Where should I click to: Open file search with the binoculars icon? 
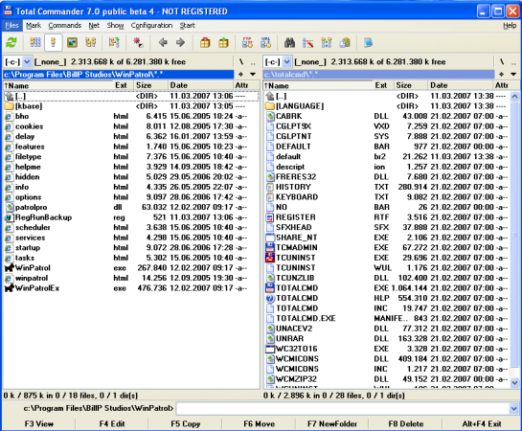click(289, 42)
